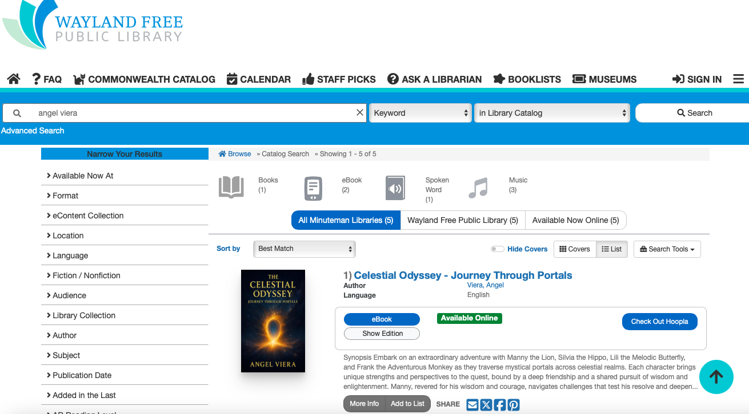Filter results by Music note icon
The width and height of the screenshot is (749, 414).
tap(478, 188)
